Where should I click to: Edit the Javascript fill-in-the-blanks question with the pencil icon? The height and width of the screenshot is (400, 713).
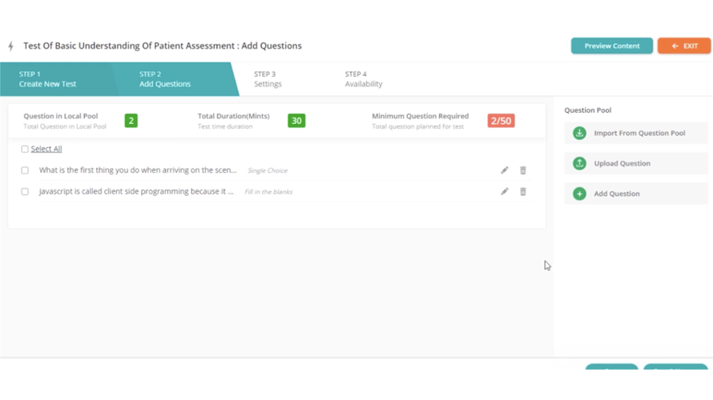pos(504,192)
